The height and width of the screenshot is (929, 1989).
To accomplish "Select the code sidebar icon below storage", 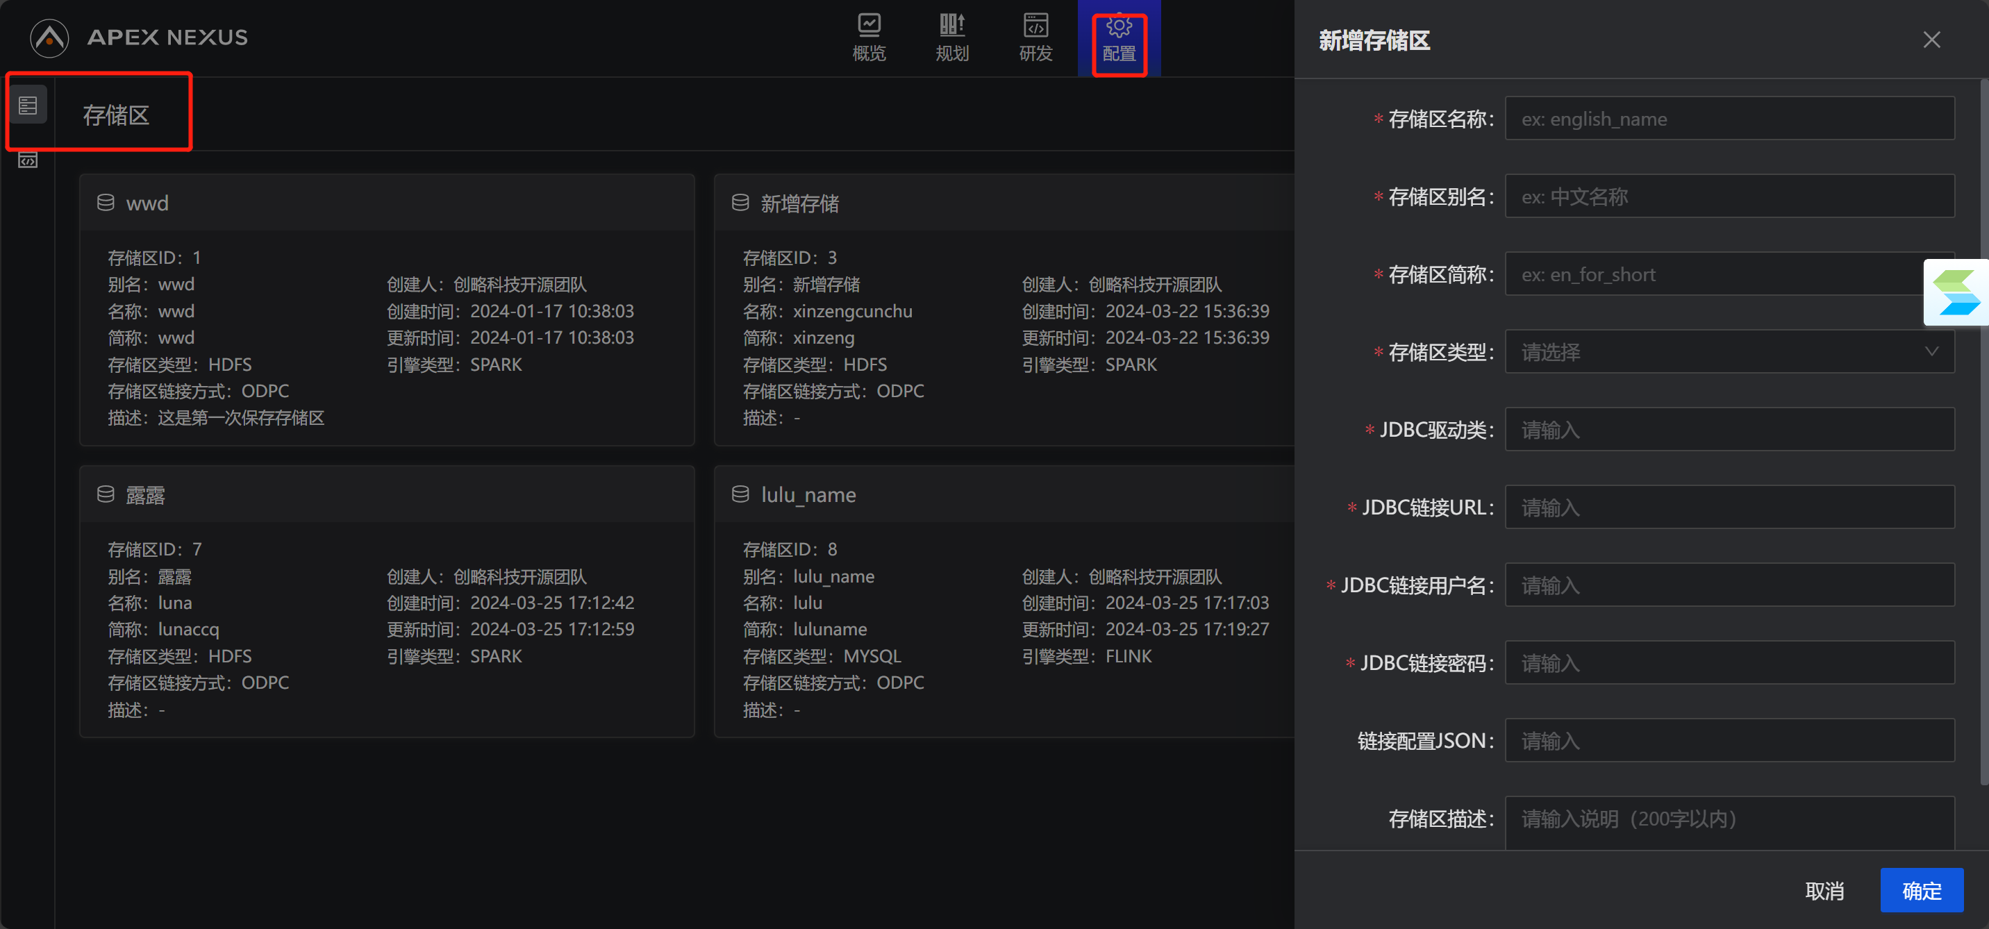I will (28, 160).
